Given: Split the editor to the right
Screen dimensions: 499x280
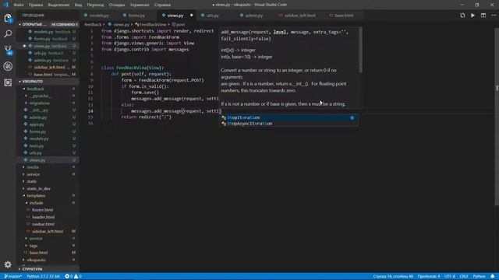Looking at the screenshot, I should tap(483, 16).
